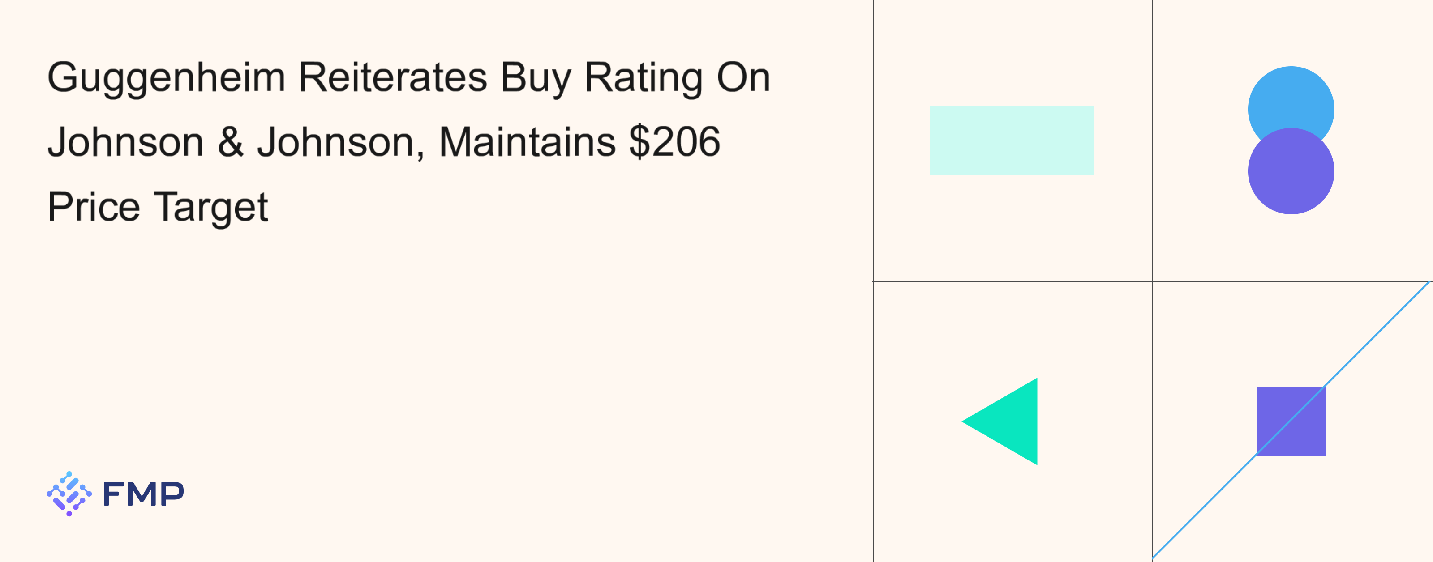Click the $206 price figure
This screenshot has height=562, width=1433.
coord(675,142)
